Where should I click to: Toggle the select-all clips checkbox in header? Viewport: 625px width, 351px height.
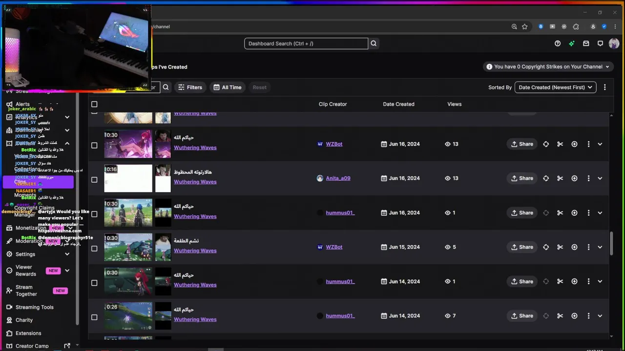pyautogui.click(x=94, y=104)
